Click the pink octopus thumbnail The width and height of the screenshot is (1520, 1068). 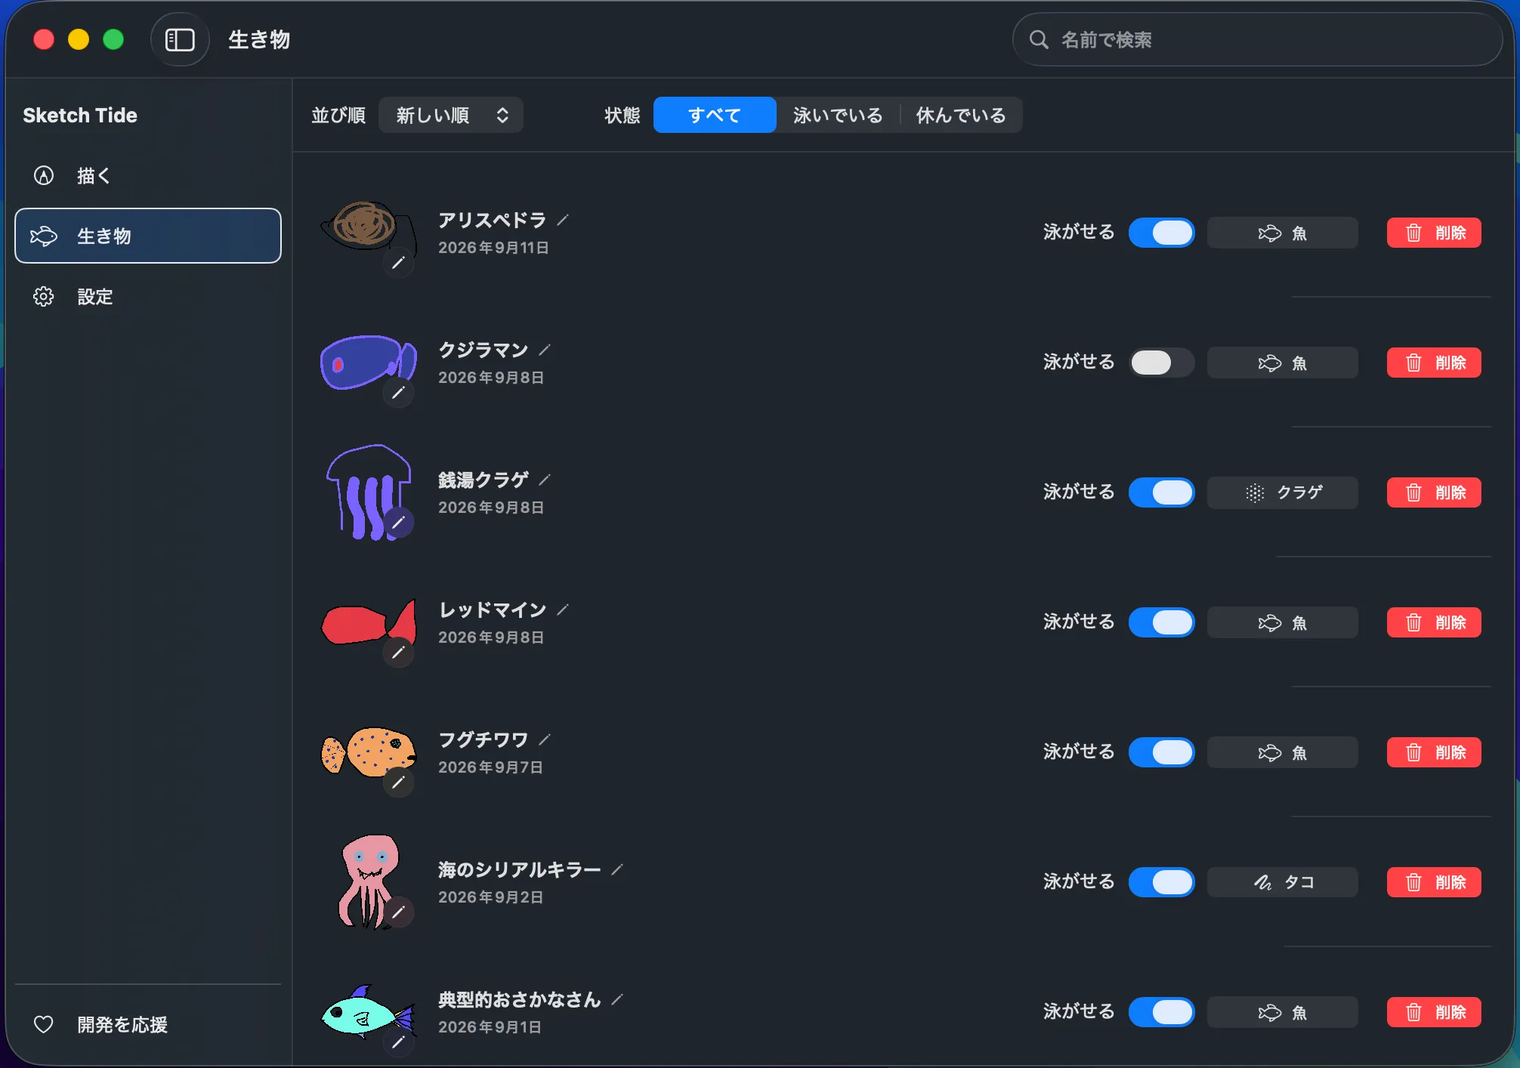click(x=368, y=881)
